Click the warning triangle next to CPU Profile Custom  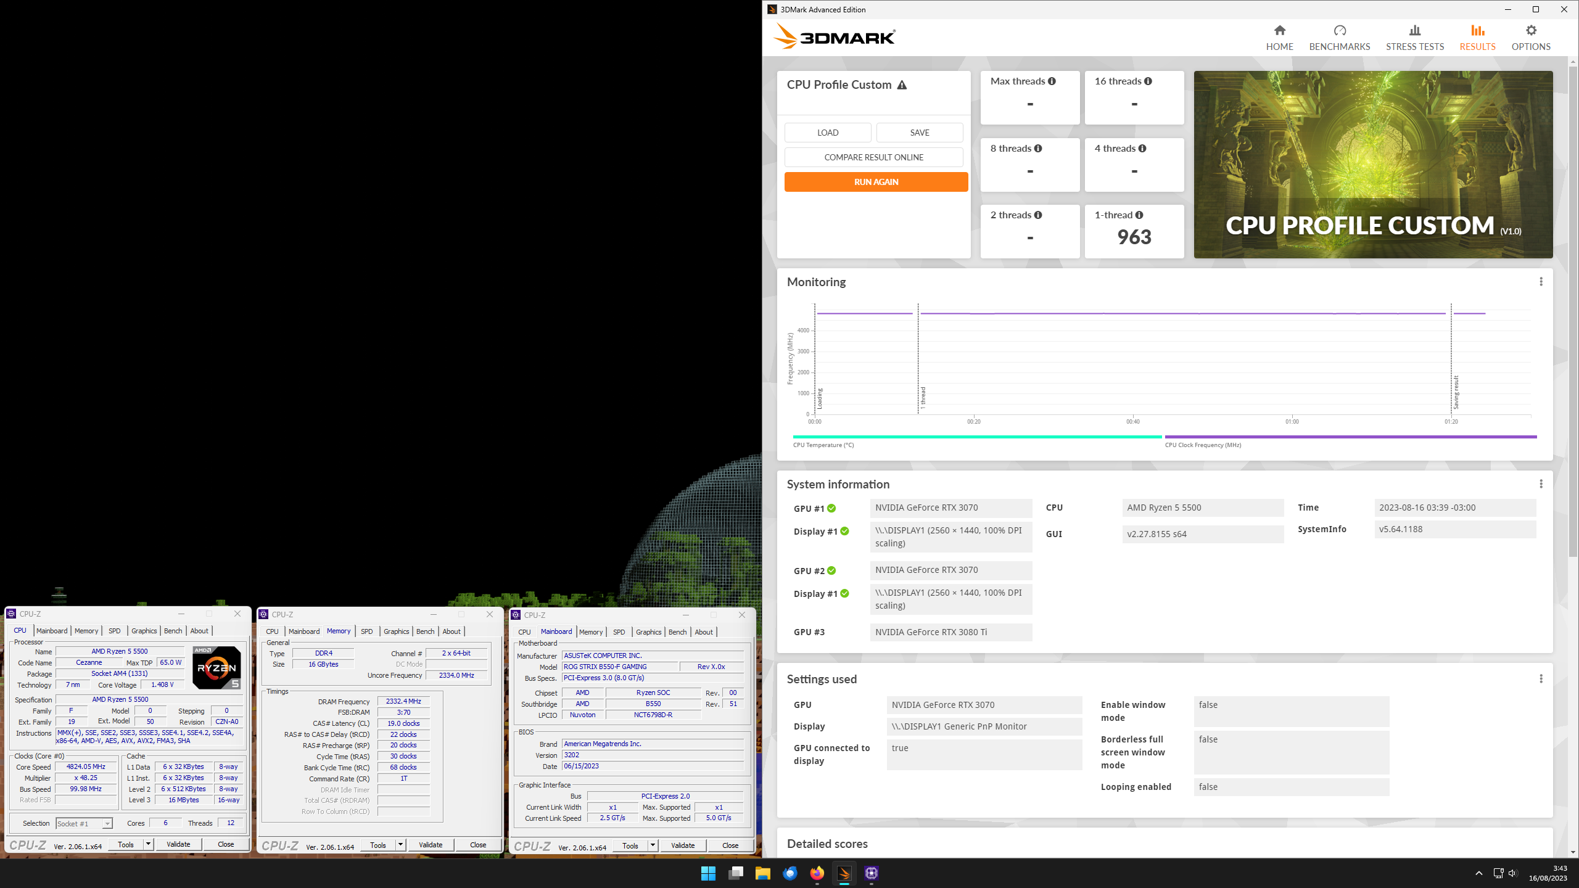click(x=902, y=85)
